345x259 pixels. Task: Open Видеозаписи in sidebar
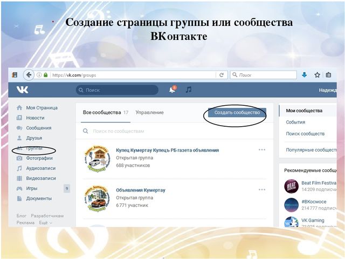coord(41,179)
